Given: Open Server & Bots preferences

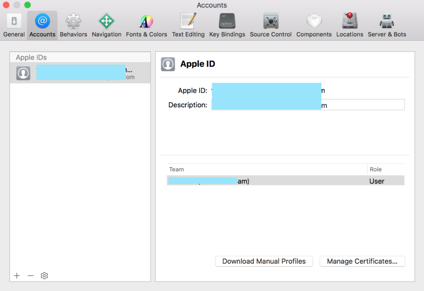Looking at the screenshot, I should point(387,25).
